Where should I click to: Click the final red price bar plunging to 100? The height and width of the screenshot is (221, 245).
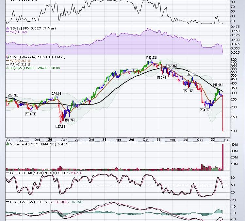tap(223, 113)
